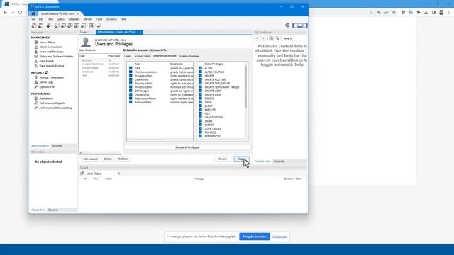Switch to the Snippets tab
454x255 pixels.
coord(279,161)
